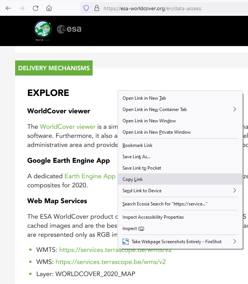Focus the address bar URL field
The image size is (248, 284).
click(x=164, y=8)
